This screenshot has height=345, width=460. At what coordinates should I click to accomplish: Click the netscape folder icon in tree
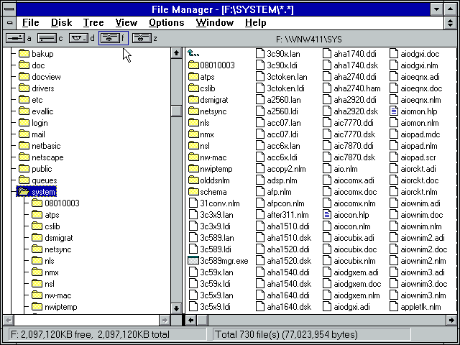point(24,157)
